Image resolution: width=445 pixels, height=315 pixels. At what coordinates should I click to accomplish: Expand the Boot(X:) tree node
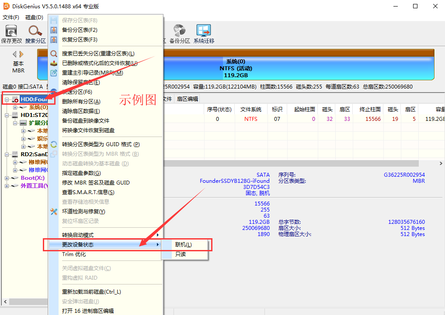(x=7, y=178)
